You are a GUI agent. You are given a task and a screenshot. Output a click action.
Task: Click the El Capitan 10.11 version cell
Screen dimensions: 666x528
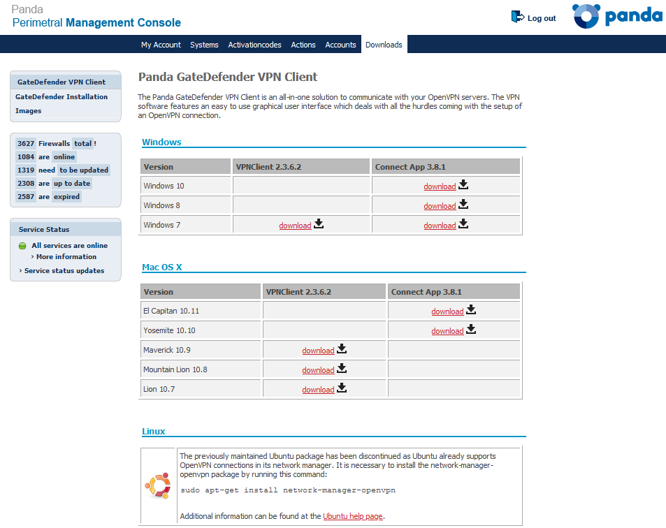(x=201, y=311)
